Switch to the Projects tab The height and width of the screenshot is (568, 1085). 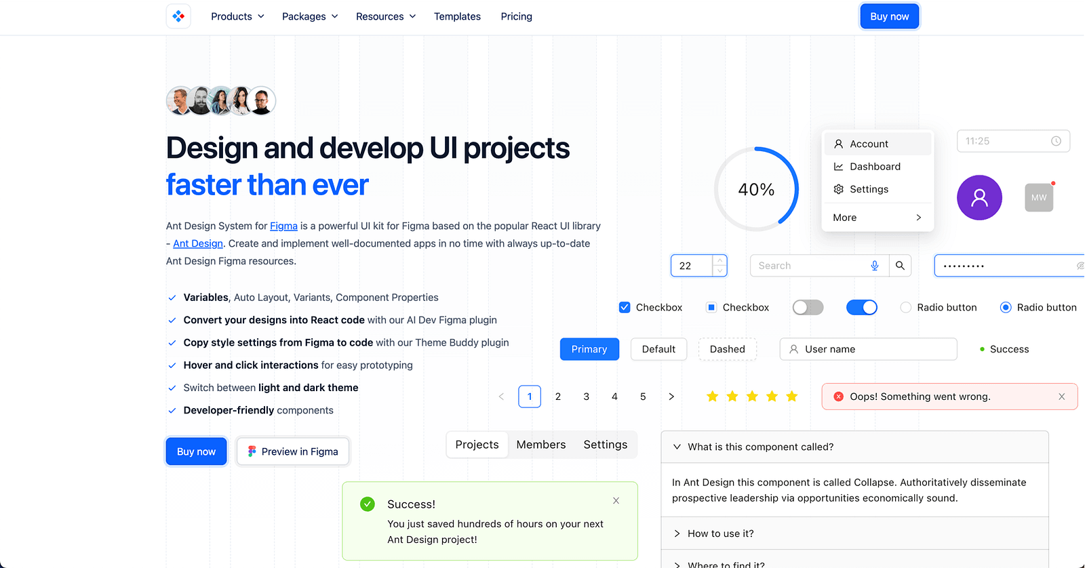tap(477, 445)
